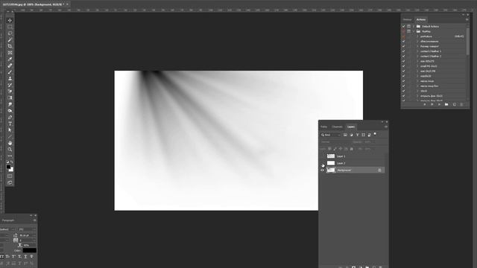This screenshot has height=268, width=477.
Task: Begin recording button in Actions panel
Action: (432, 104)
